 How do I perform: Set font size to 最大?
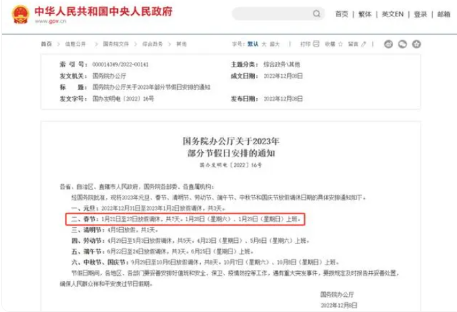point(275,44)
